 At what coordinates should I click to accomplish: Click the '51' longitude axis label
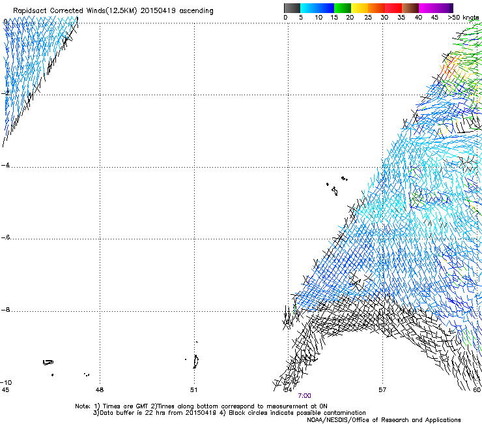(193, 390)
